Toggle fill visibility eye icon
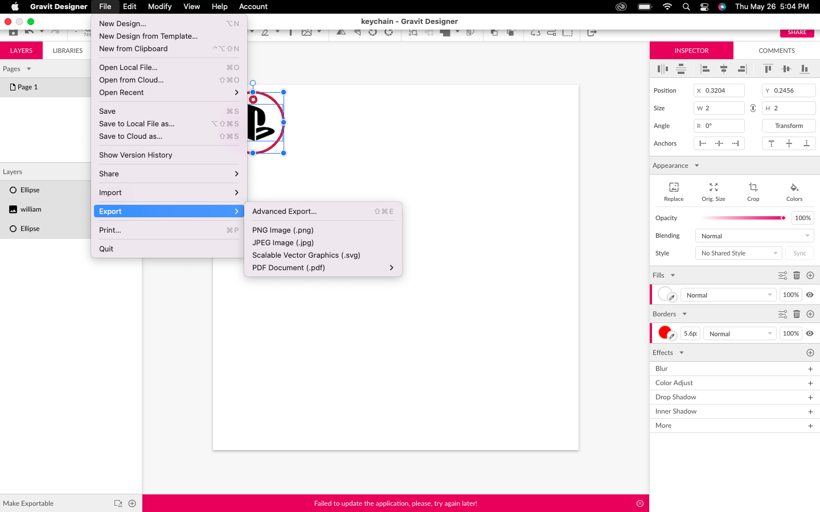Screen dimensions: 820x512 (810, 295)
